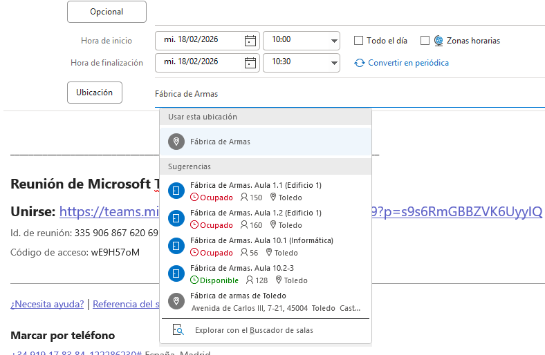Open the end date calendar picker

pos(250,63)
